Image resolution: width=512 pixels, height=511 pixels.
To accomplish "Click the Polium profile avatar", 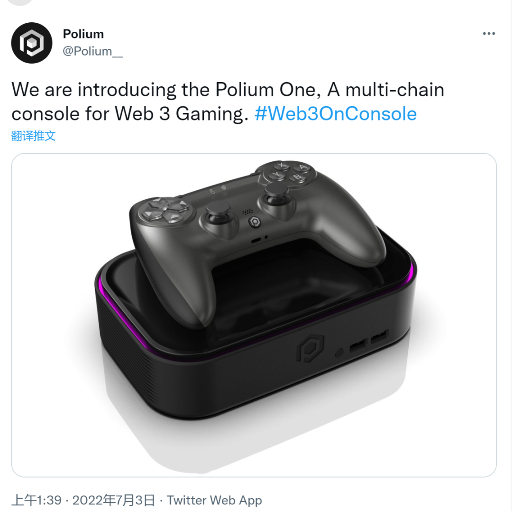I will (x=31, y=43).
